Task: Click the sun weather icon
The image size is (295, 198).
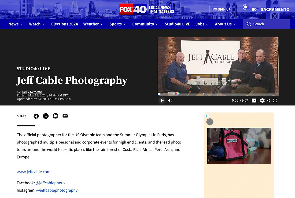Action: coord(245,7)
